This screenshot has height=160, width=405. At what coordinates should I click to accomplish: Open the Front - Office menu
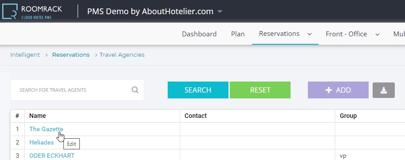pos(346,34)
